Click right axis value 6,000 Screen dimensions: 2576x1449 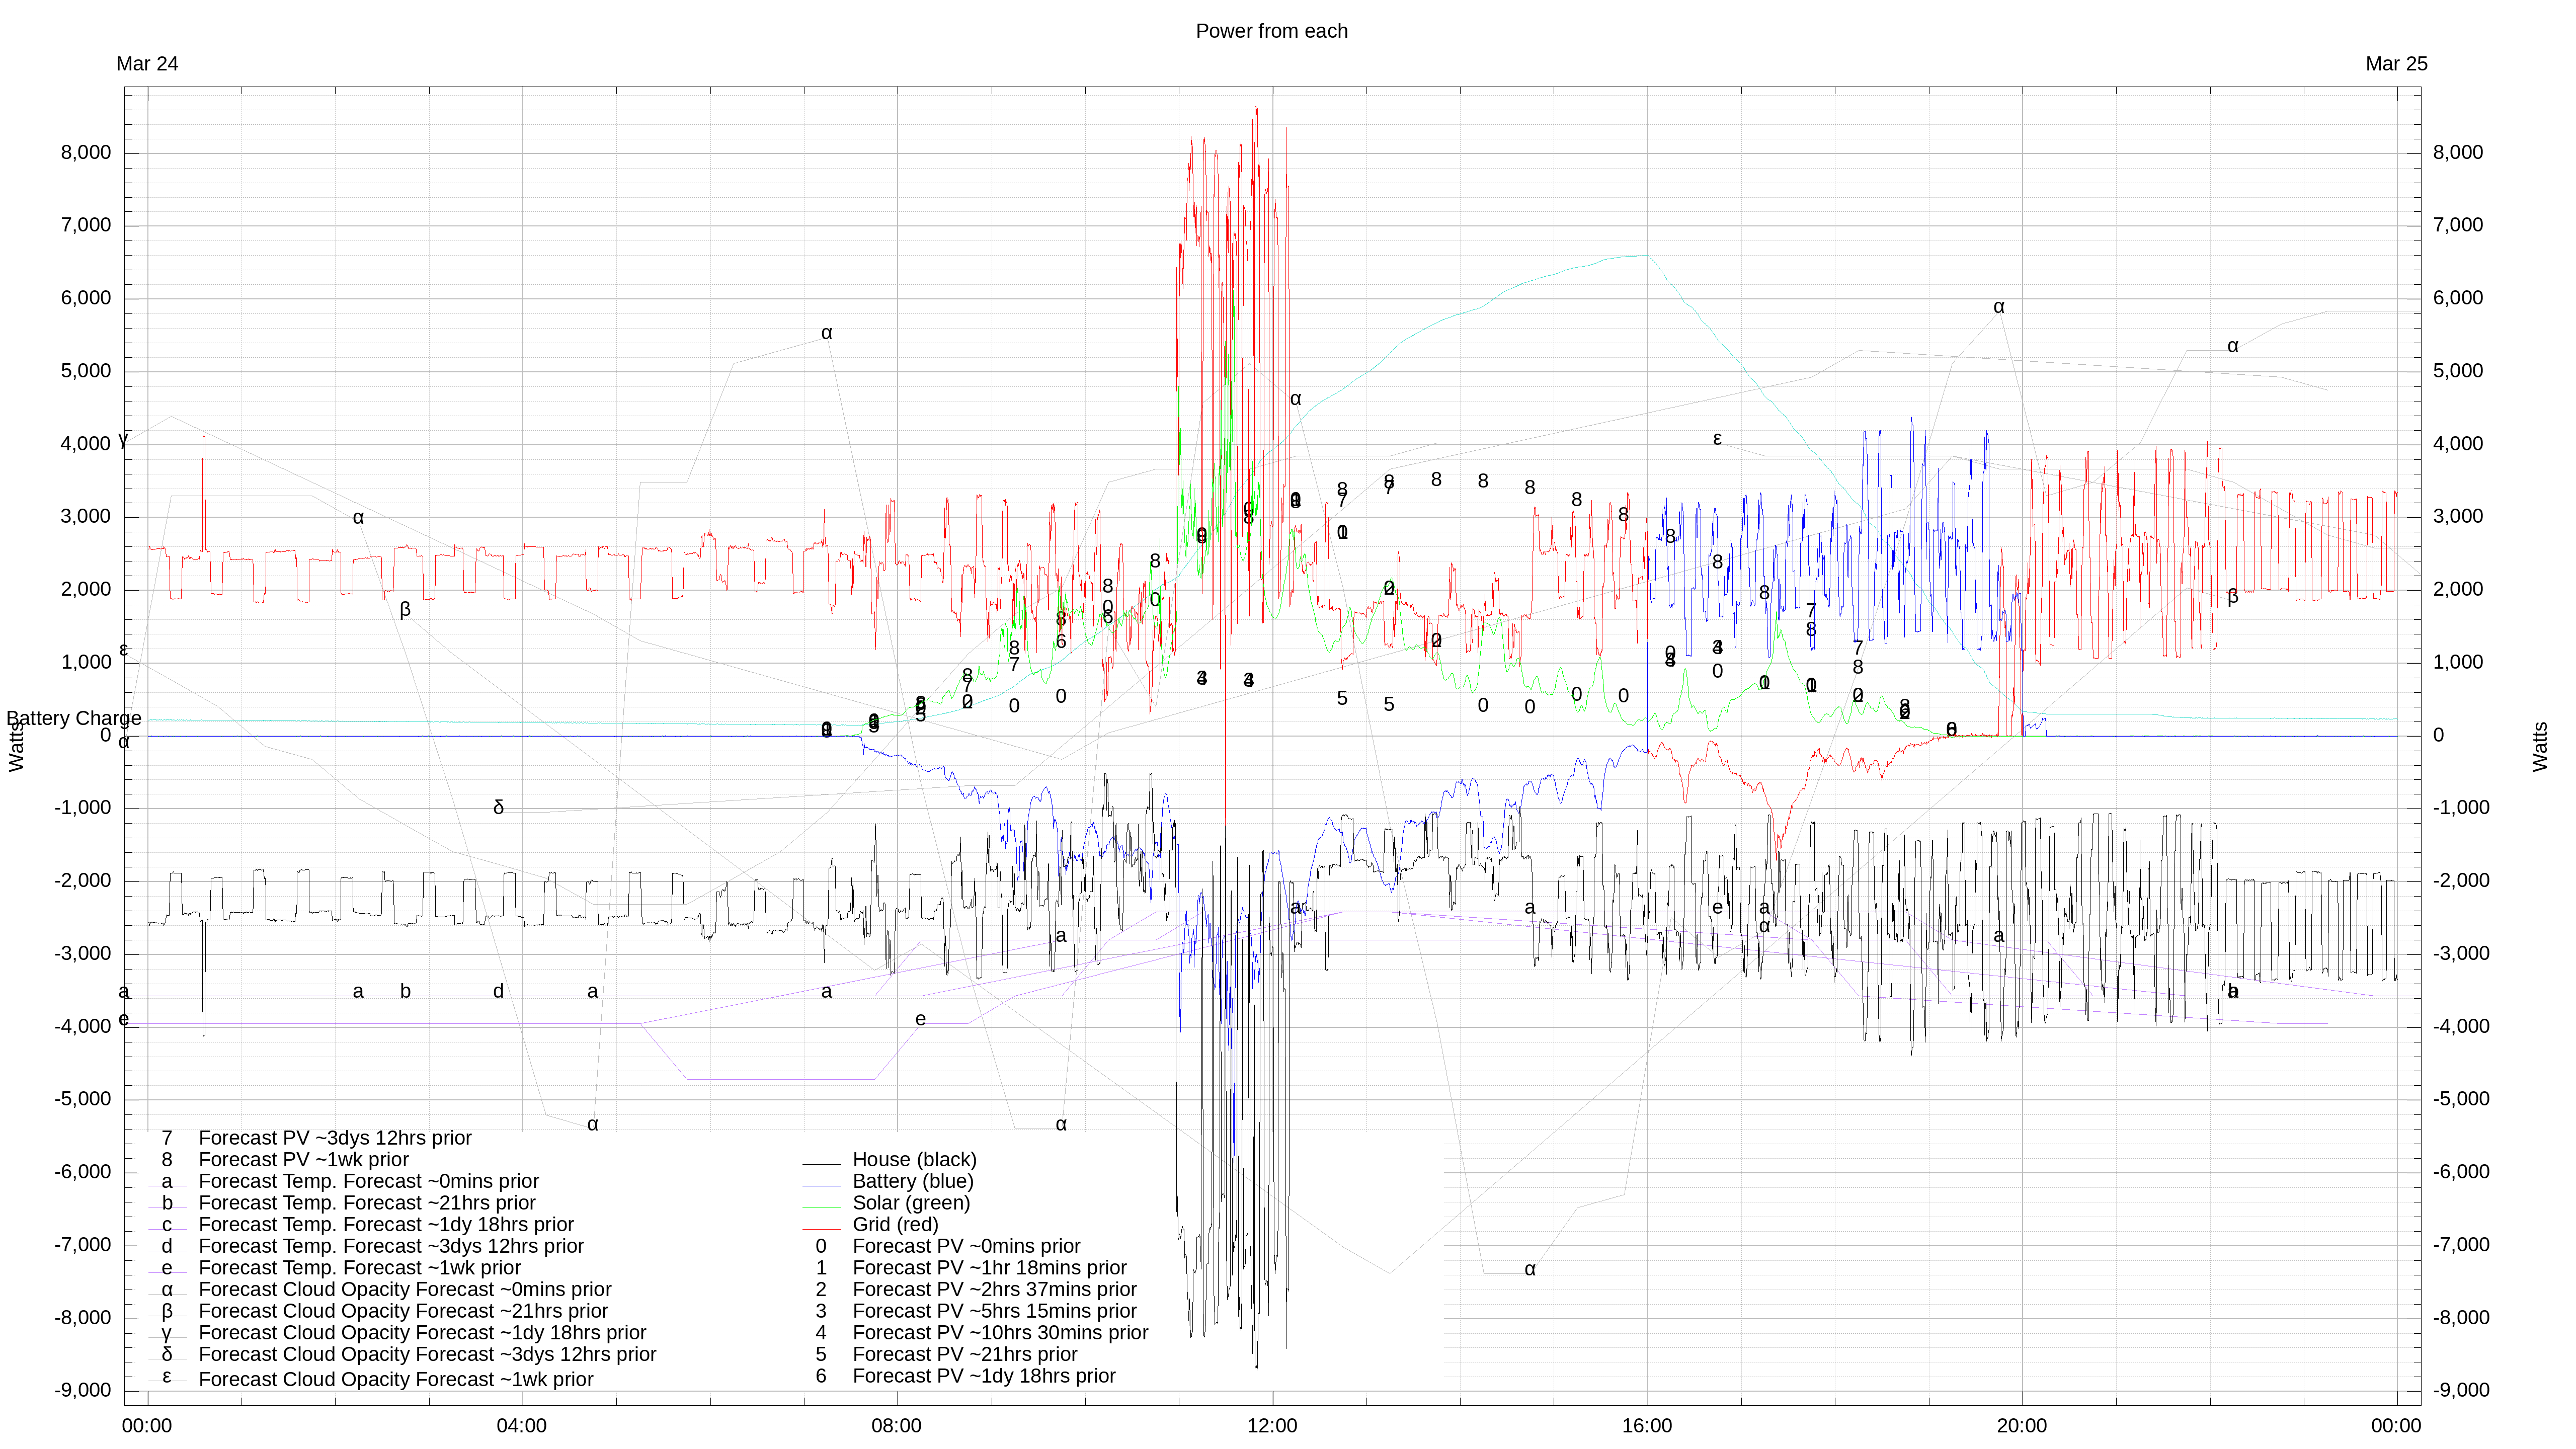(x=2458, y=298)
